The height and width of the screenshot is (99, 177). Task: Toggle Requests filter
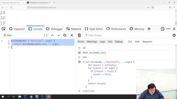click(x=147, y=42)
